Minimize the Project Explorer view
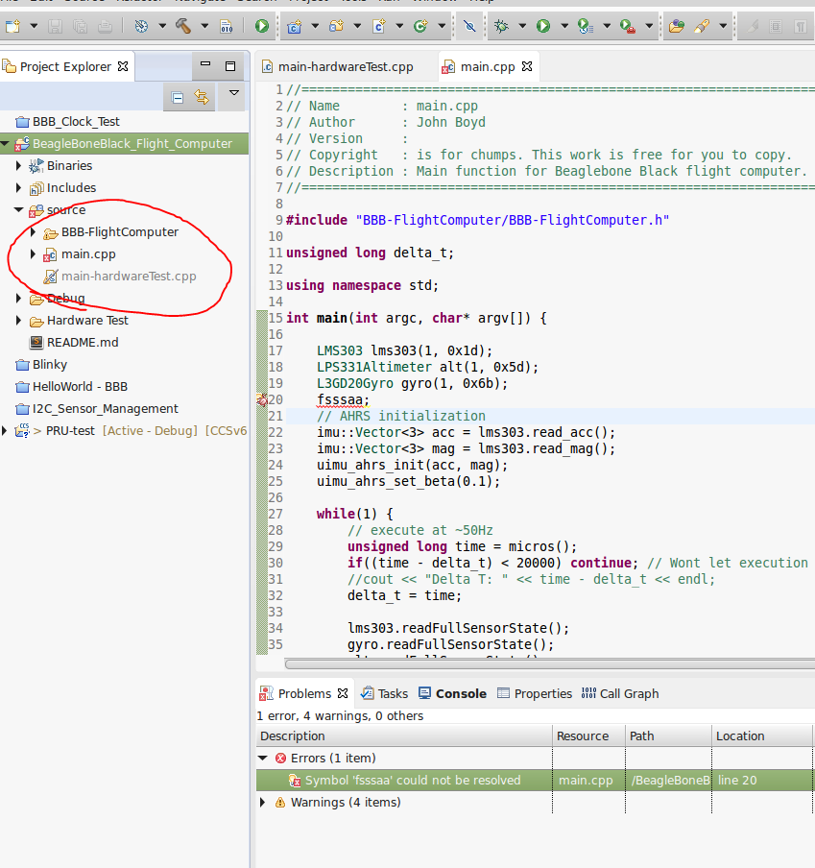The width and height of the screenshot is (815, 868). click(x=205, y=64)
